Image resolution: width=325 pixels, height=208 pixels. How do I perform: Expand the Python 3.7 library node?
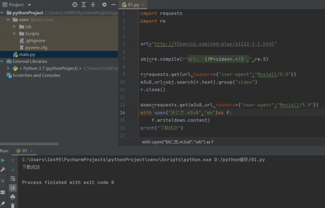pyautogui.click(x=8, y=68)
